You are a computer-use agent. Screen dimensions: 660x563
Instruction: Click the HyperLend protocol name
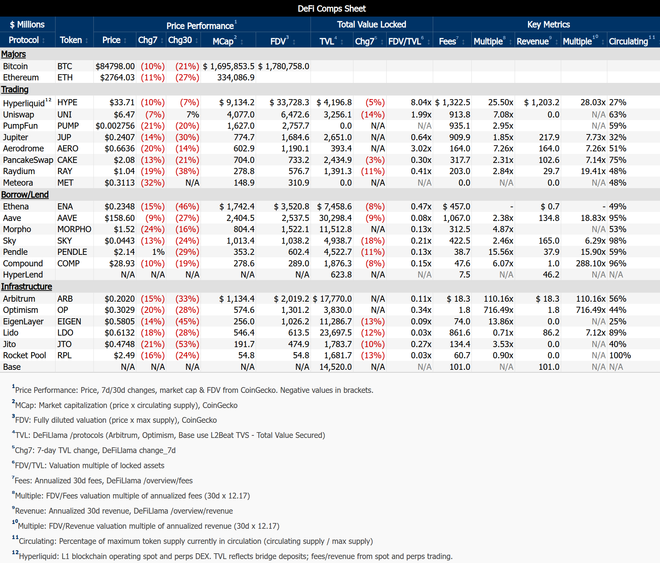23,275
